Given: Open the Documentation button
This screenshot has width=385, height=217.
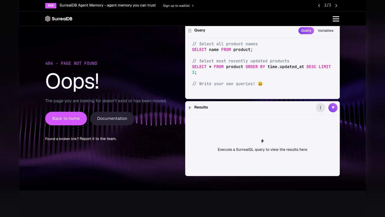Looking at the screenshot, I should click(112, 118).
